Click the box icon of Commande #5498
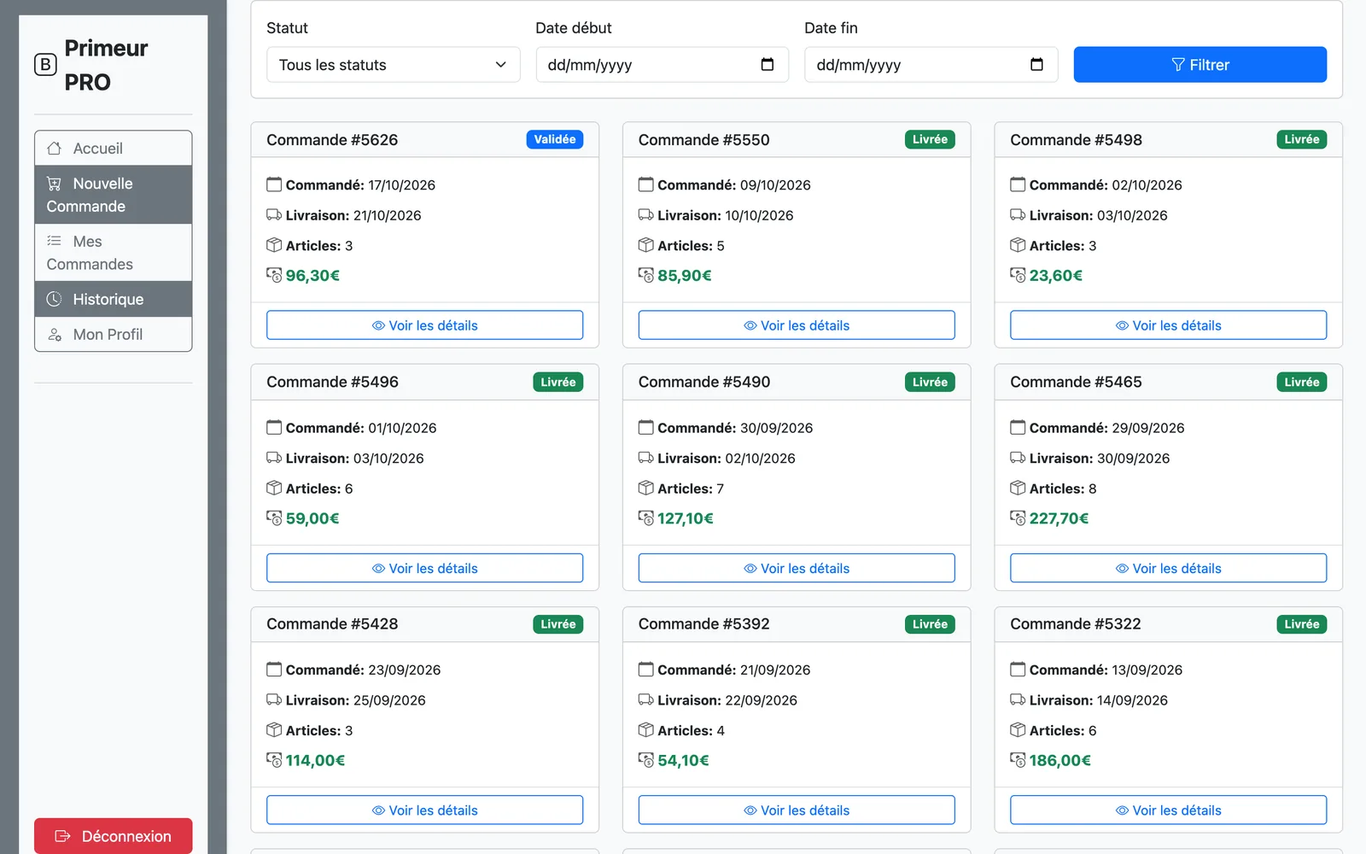This screenshot has width=1366, height=854. click(1018, 245)
